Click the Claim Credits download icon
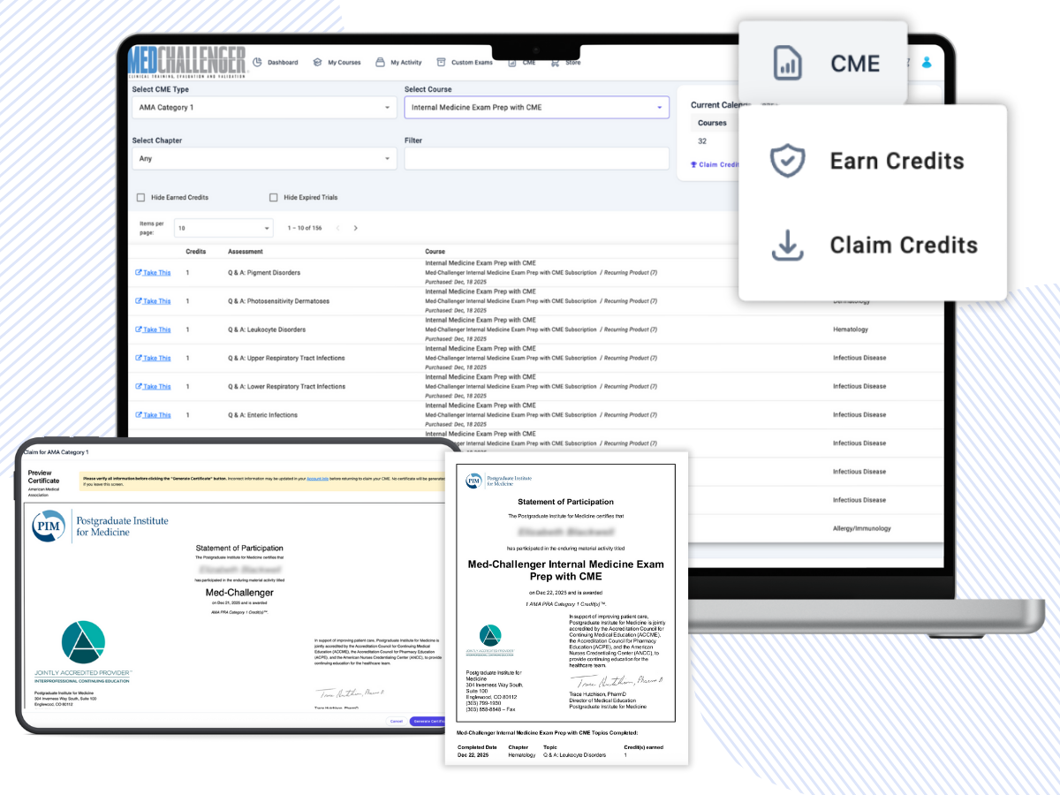Image resolution: width=1060 pixels, height=795 pixels. tap(786, 245)
